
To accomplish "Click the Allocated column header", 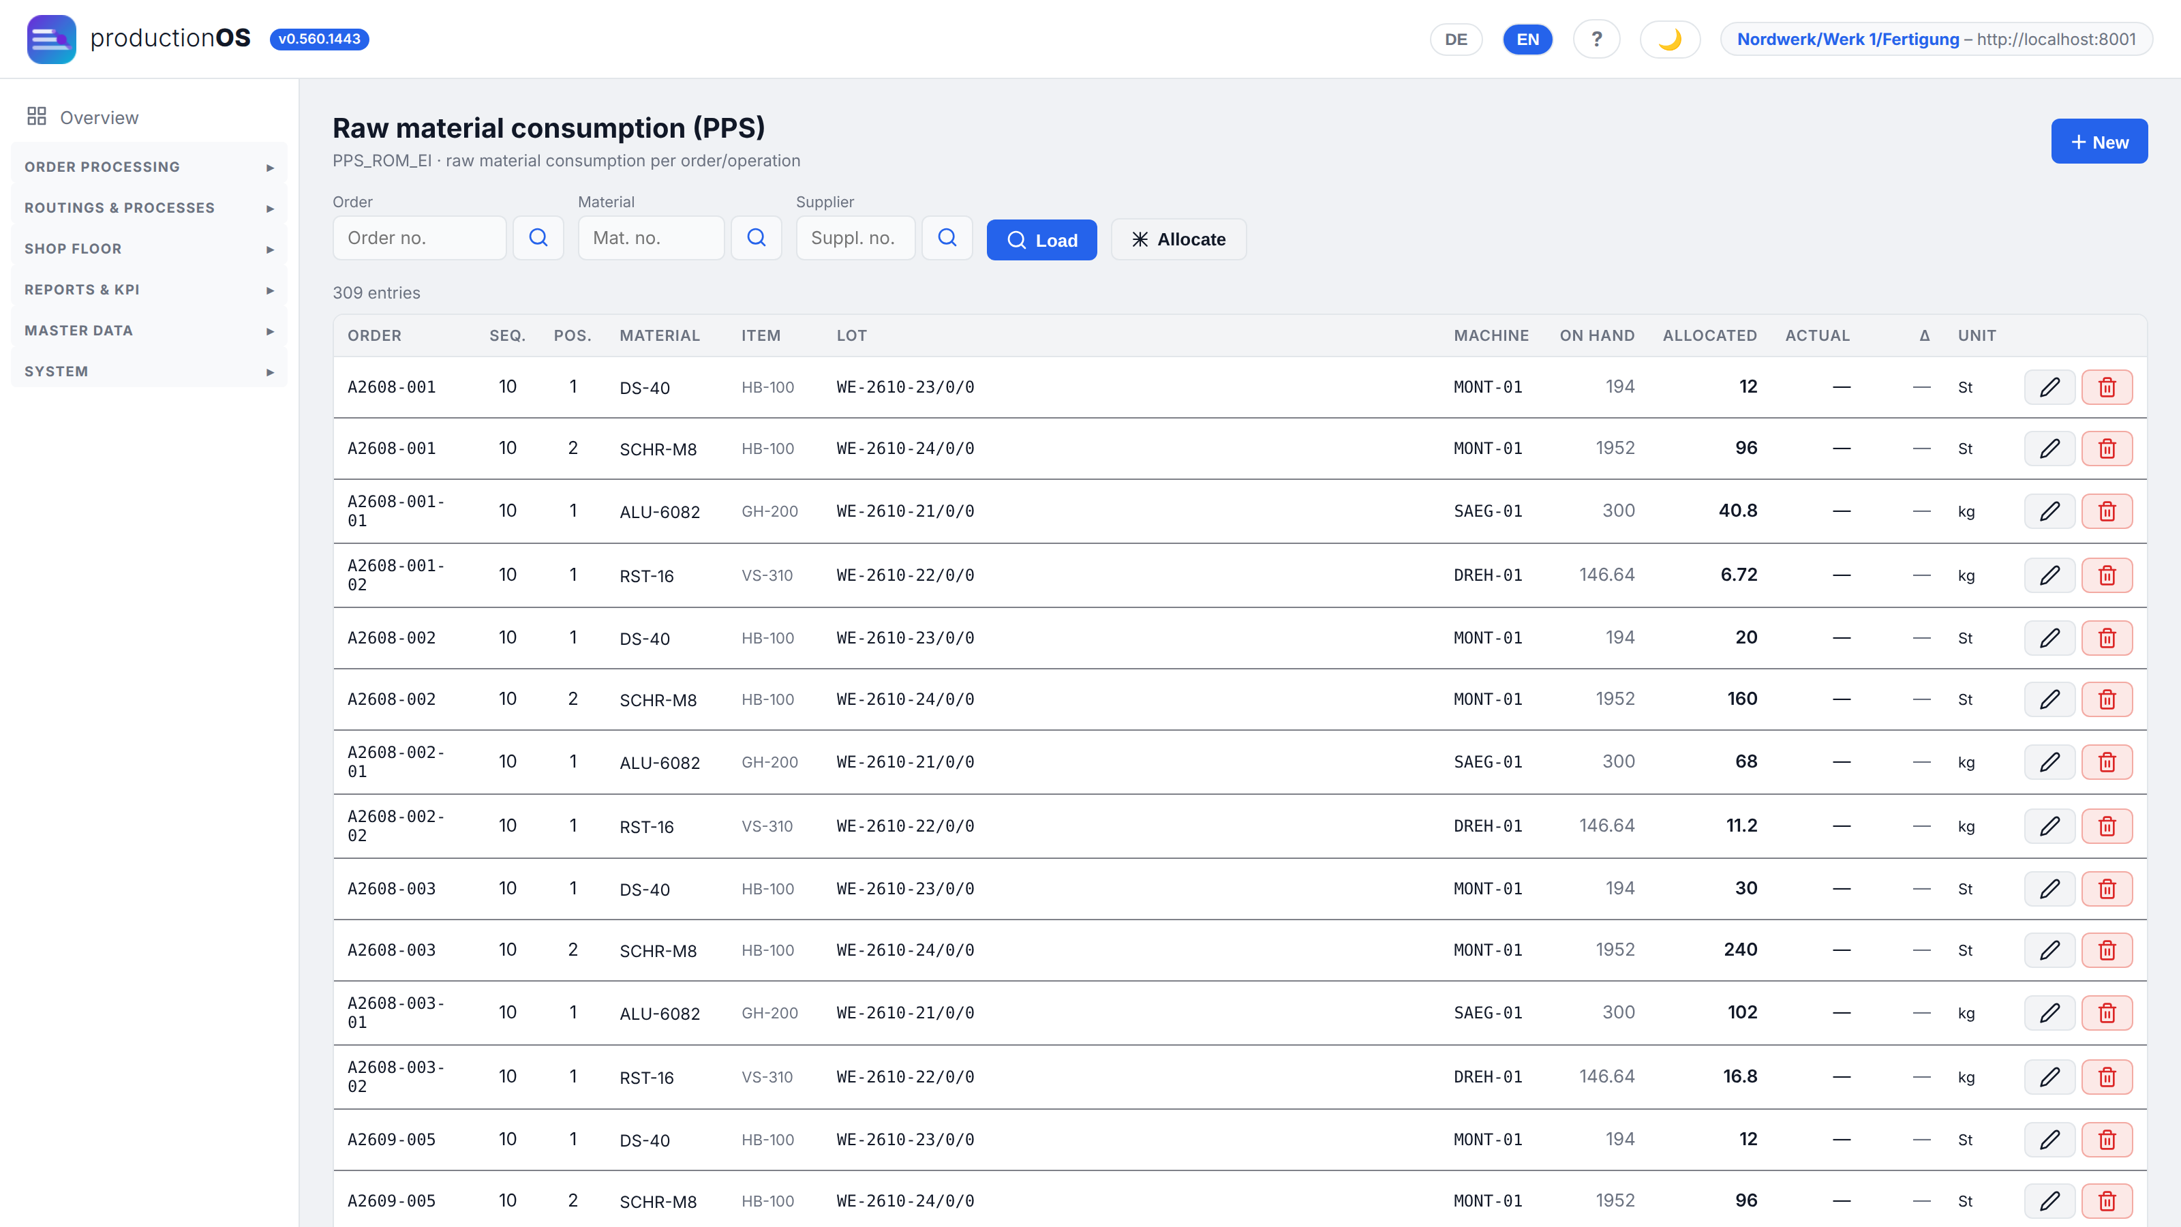I will tap(1709, 335).
